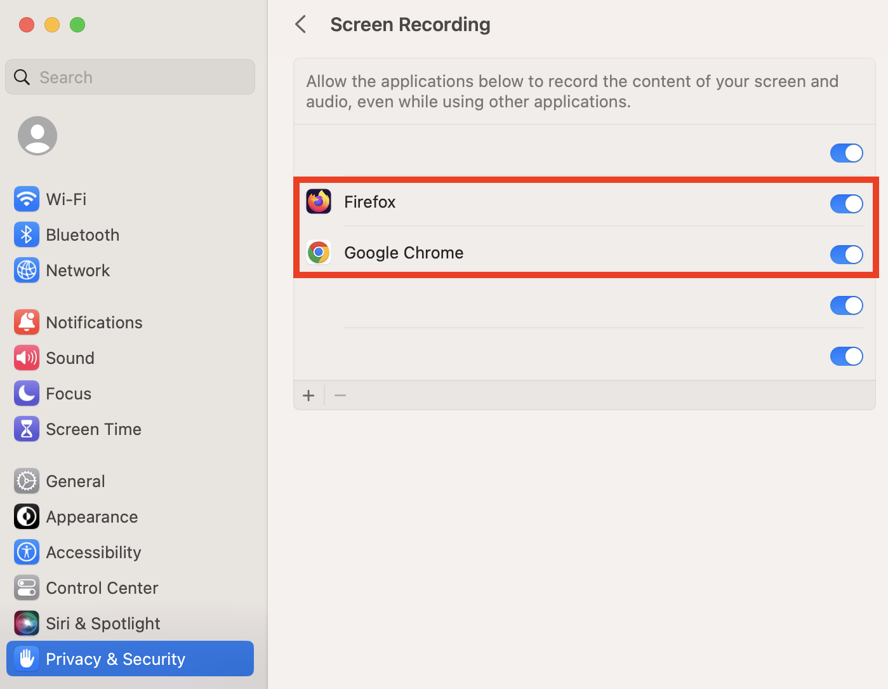Click the search magnifier icon

[x=22, y=77]
